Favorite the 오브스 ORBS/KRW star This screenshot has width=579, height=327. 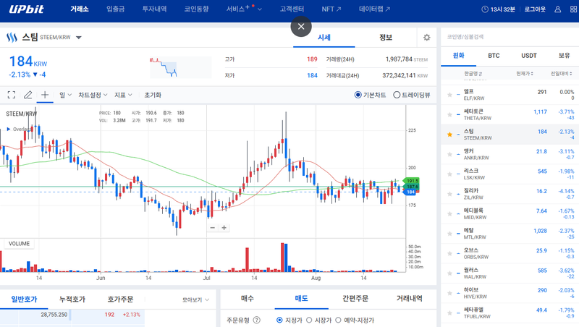[449, 253]
